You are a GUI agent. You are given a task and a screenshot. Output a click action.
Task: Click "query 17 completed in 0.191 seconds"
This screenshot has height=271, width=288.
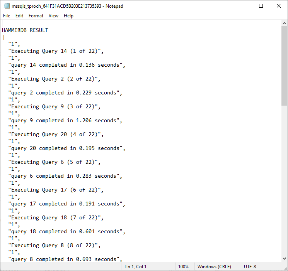66,204
